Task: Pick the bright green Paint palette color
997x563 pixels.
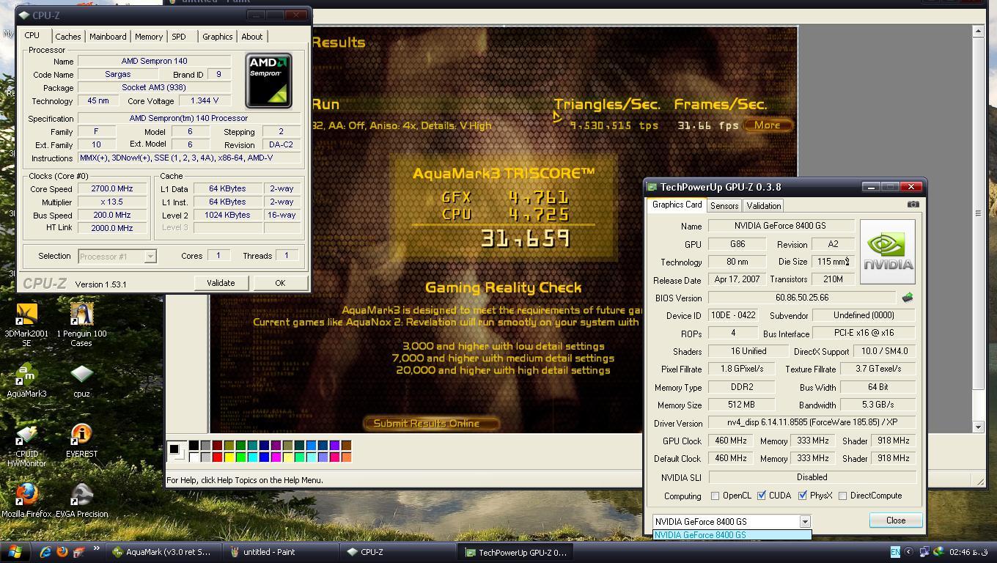Action: [x=240, y=457]
